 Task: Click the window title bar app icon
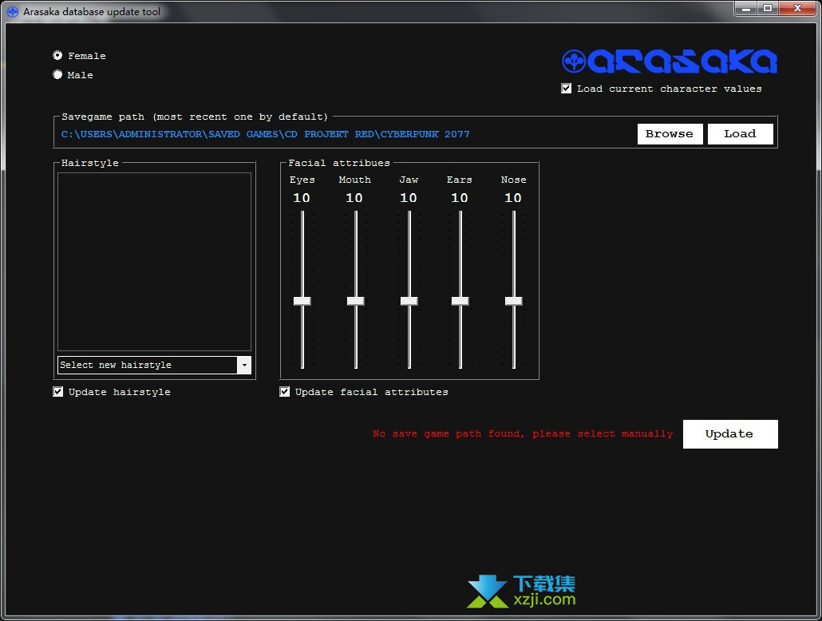pyautogui.click(x=13, y=11)
